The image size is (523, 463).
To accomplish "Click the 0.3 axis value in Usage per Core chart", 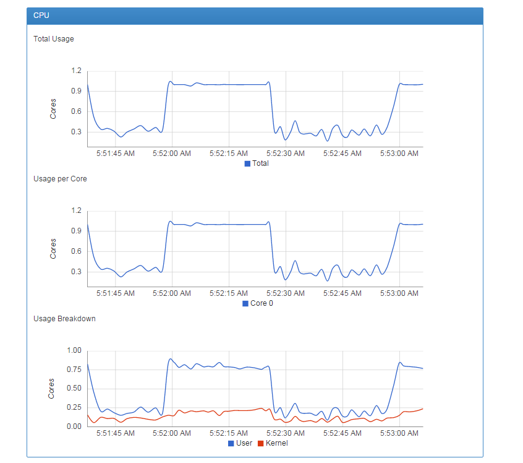I will 77,272.
